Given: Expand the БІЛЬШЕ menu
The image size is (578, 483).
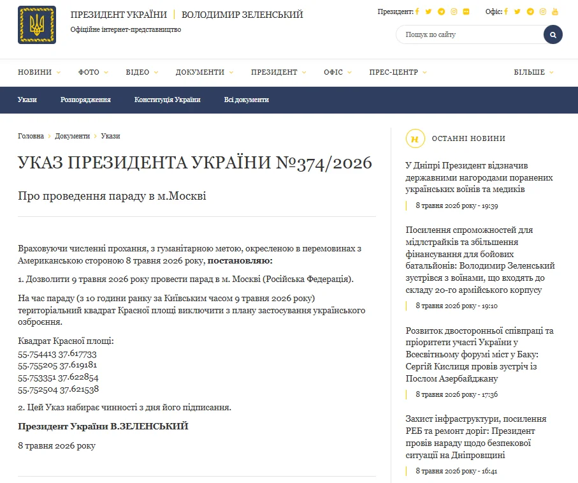Looking at the screenshot, I should [534, 72].
